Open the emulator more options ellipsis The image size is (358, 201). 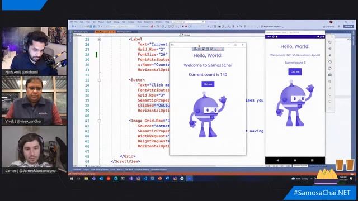click(330, 108)
